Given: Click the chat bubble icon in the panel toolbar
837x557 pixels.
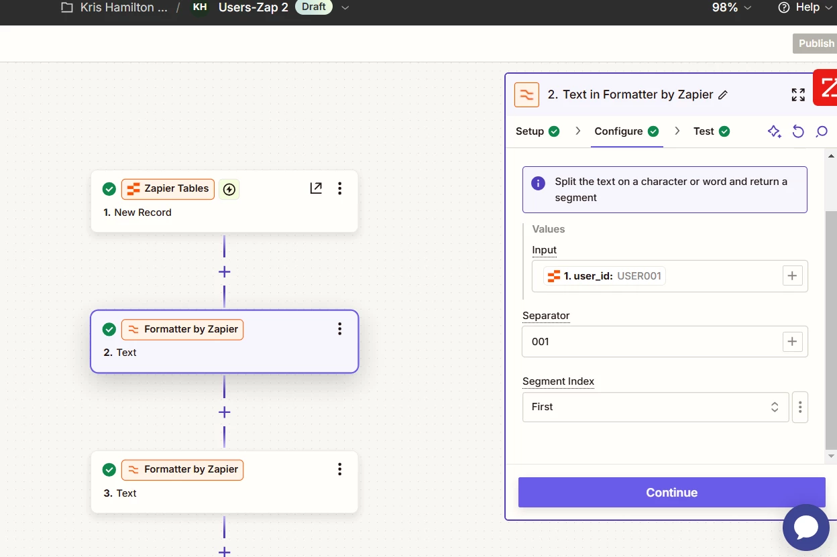Looking at the screenshot, I should (822, 131).
